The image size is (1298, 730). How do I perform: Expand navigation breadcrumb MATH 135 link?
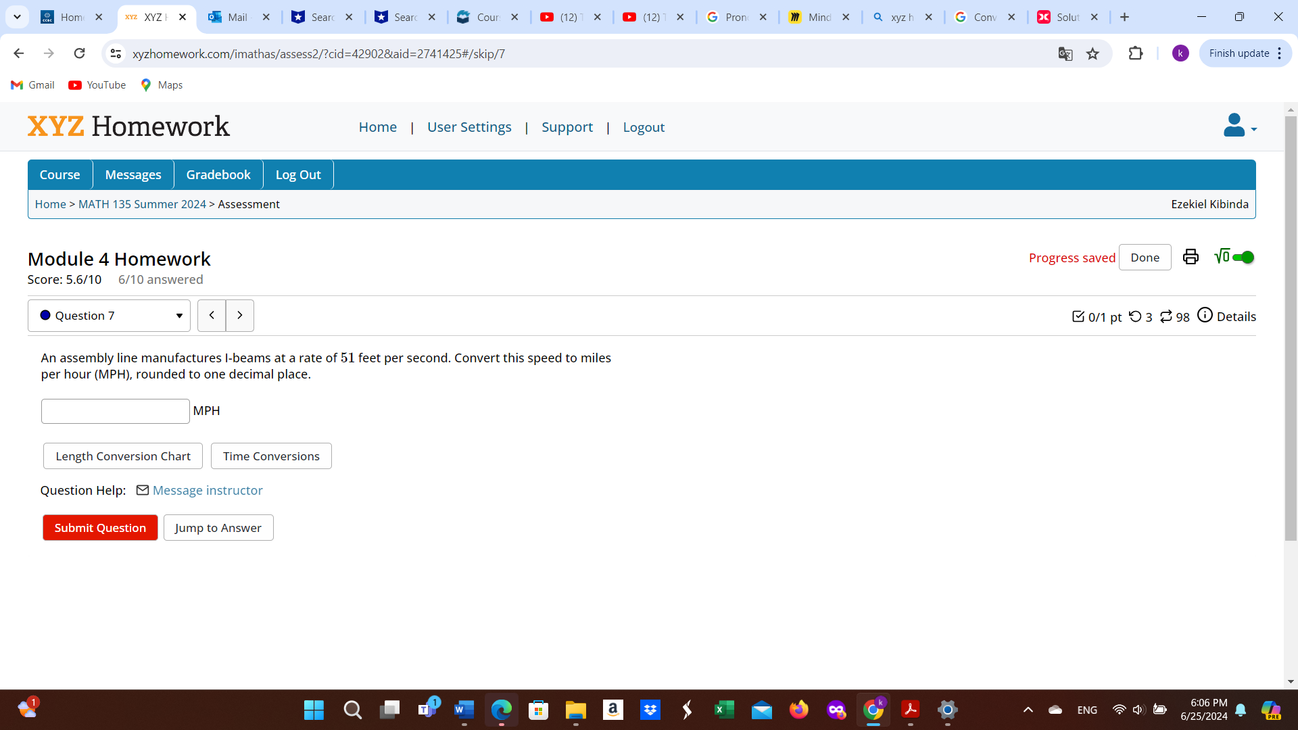coord(142,204)
